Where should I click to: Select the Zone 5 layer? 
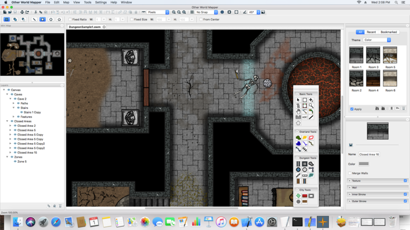(22, 161)
